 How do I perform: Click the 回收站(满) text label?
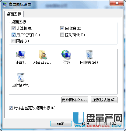(x=89, y=62)
